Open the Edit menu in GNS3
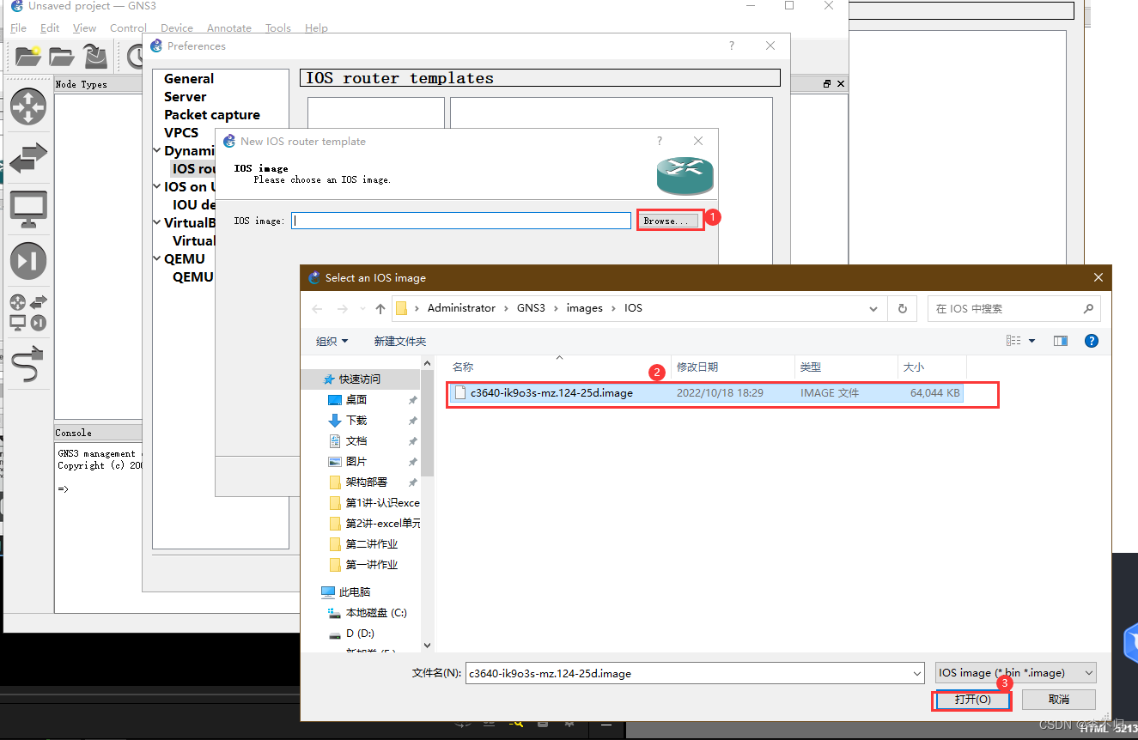The height and width of the screenshot is (740, 1138). click(x=50, y=27)
